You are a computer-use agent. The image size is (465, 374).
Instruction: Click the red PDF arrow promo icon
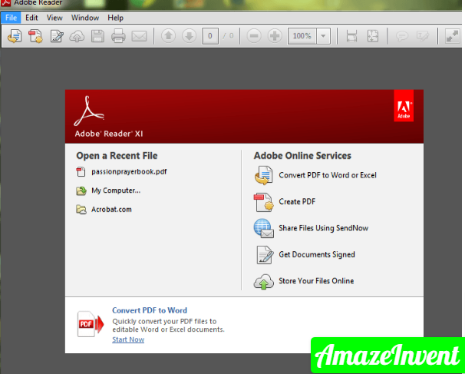[x=91, y=324]
